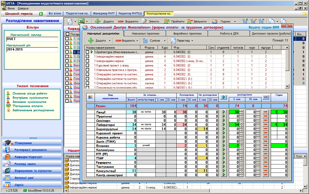The height and width of the screenshot is (194, 309).
Task: Click the yellow mail icon at top right
Action: click(x=305, y=14)
